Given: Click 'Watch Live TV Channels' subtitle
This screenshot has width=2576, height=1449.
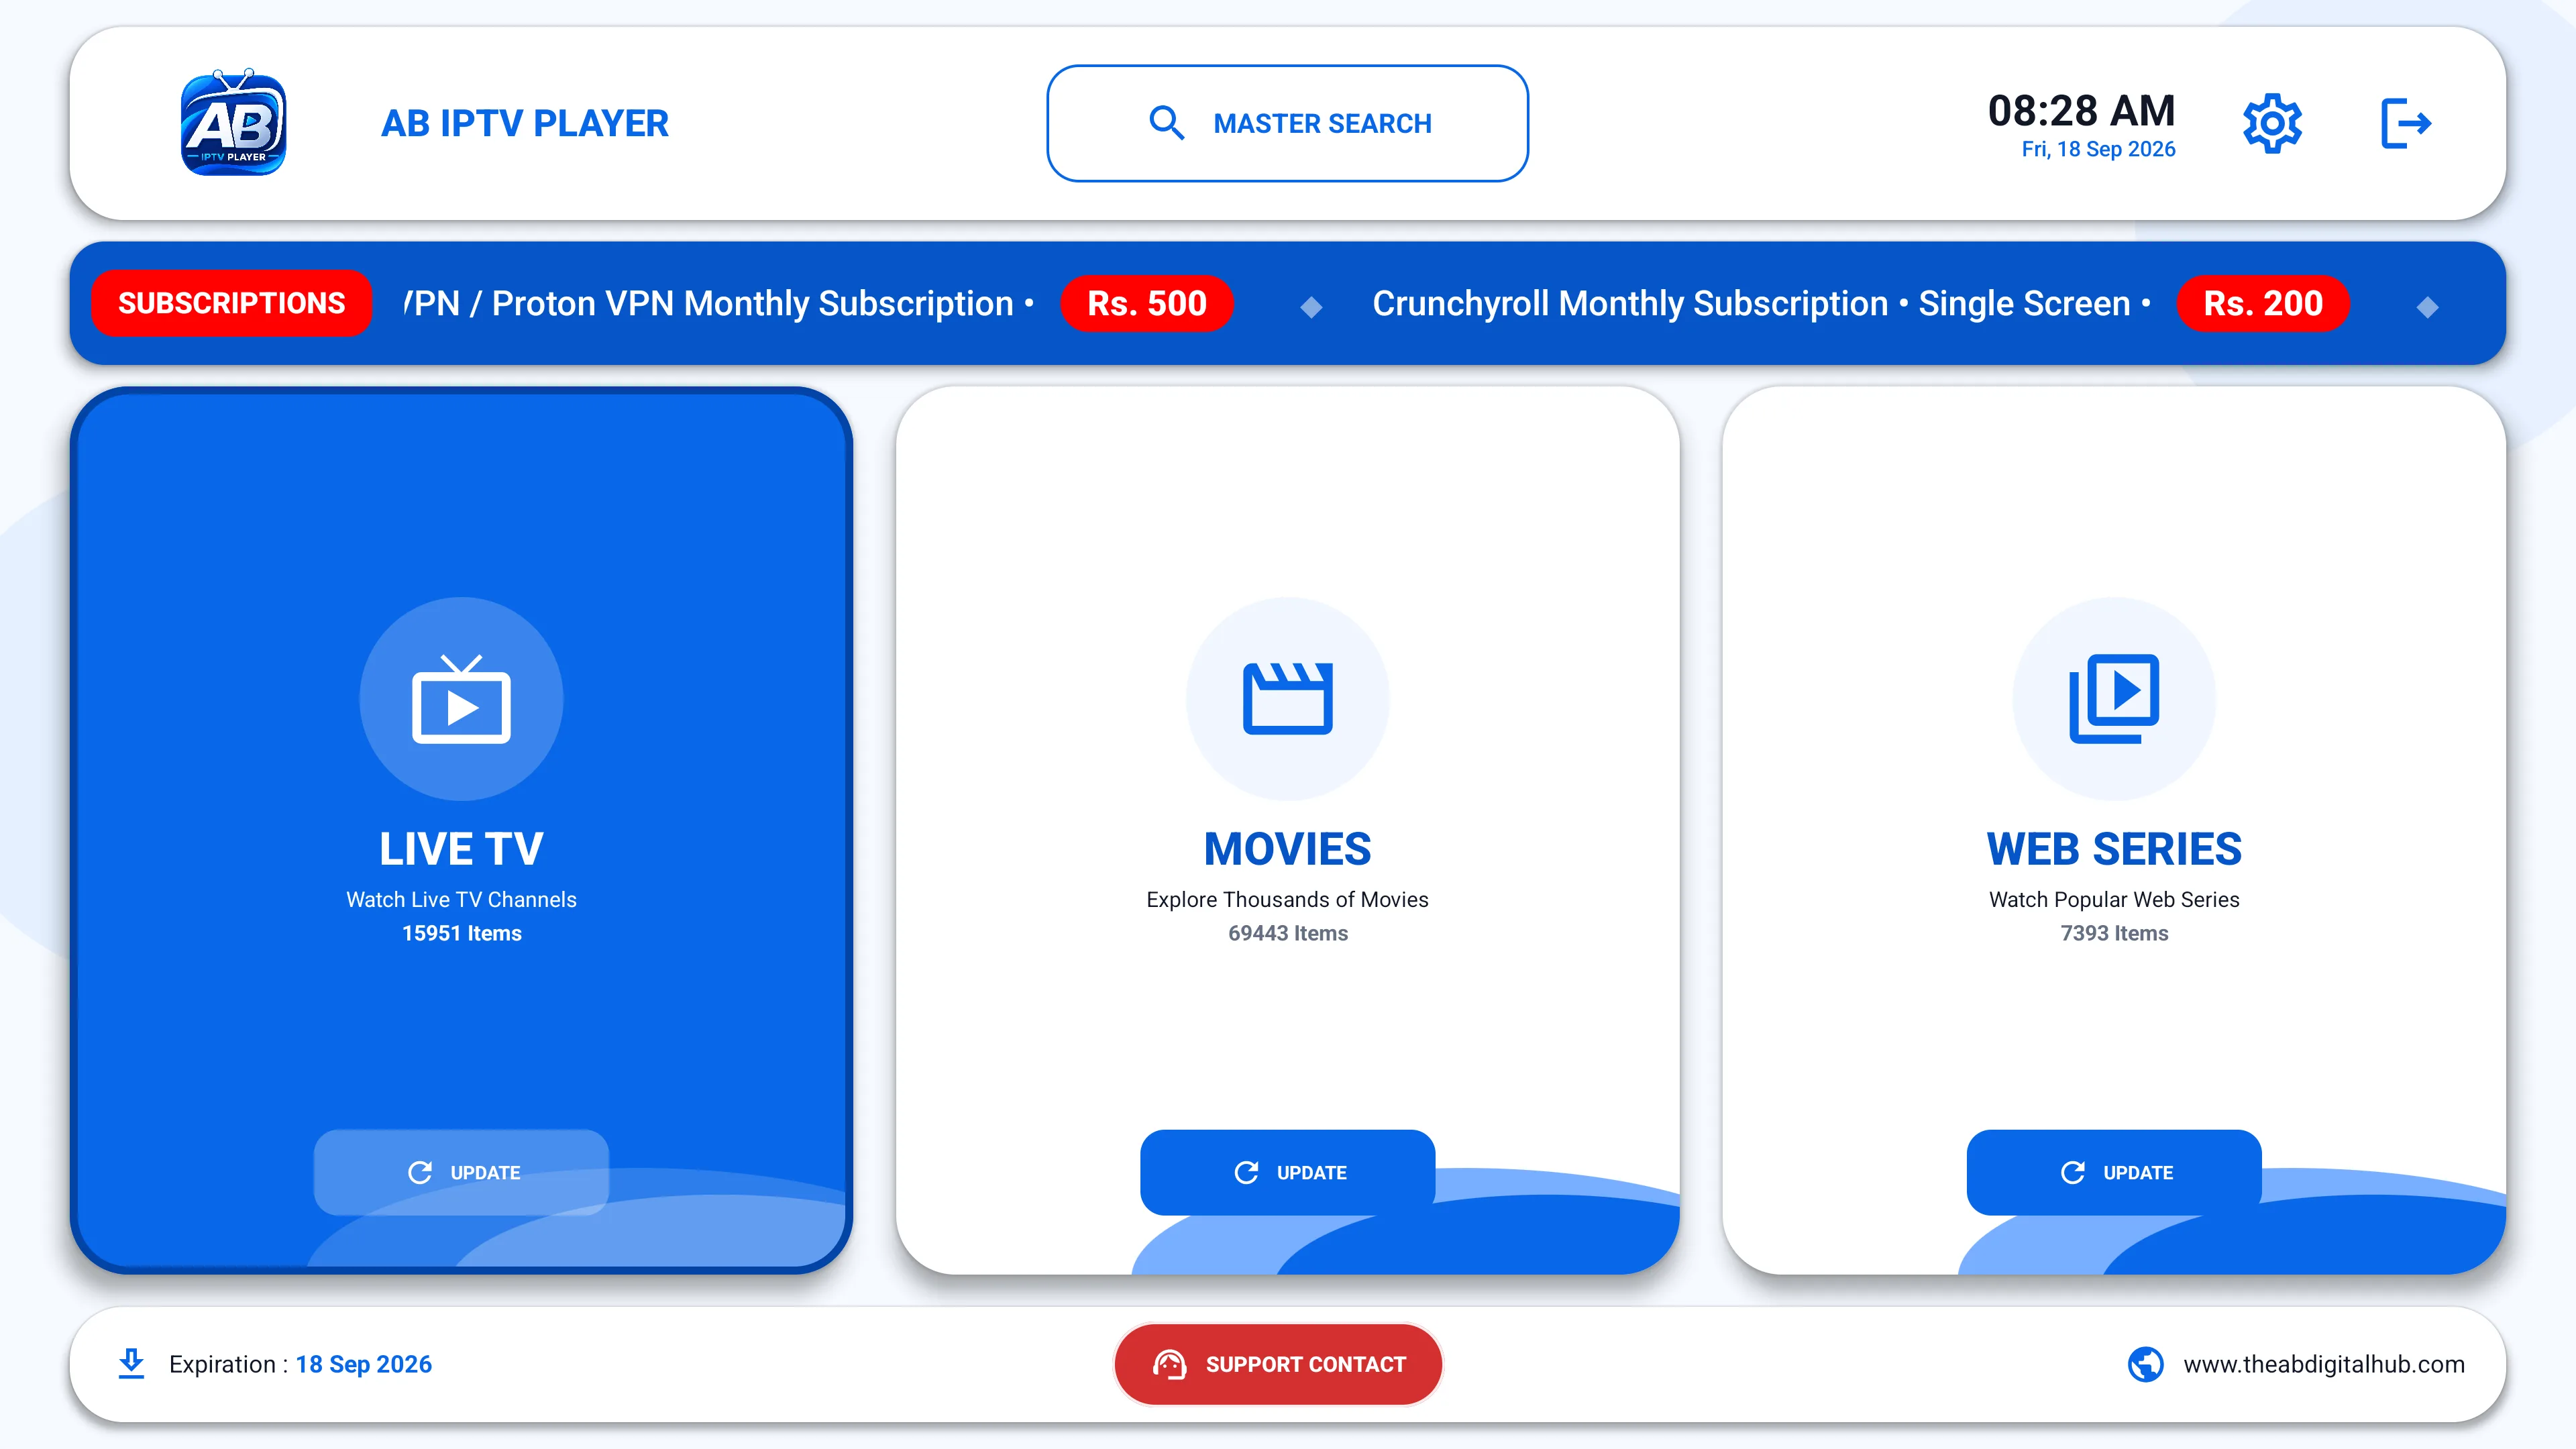Looking at the screenshot, I should [461, 899].
